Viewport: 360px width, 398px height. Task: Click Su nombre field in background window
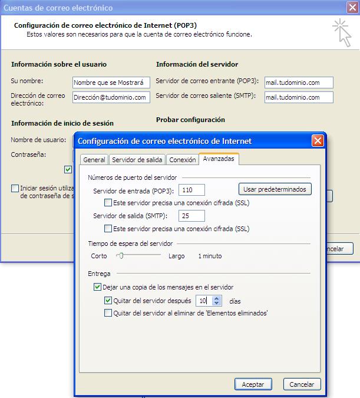coord(111,83)
